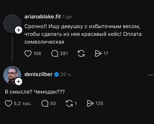The height and width of the screenshot is (124, 154).
Task: Click the 5,2 тыс. like count
Action: coord(23,103)
